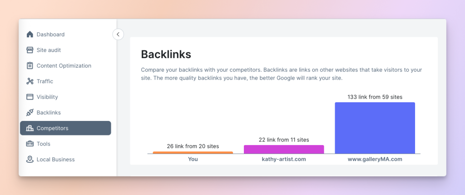
Task: Click the Competitors podium icon
Action: [30, 128]
